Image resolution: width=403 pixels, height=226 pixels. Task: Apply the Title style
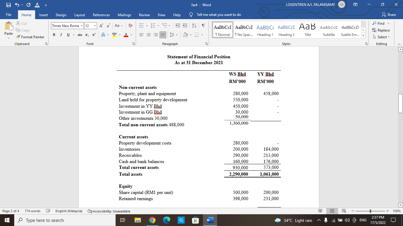(x=308, y=30)
